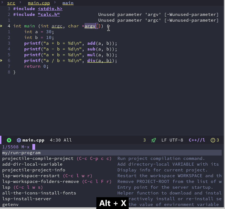Click the div(a, b) call with warning underline

[x=99, y=61]
